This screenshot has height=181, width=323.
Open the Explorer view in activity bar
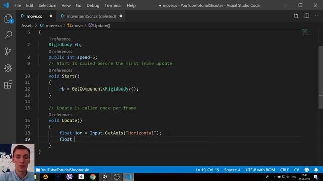click(8, 19)
